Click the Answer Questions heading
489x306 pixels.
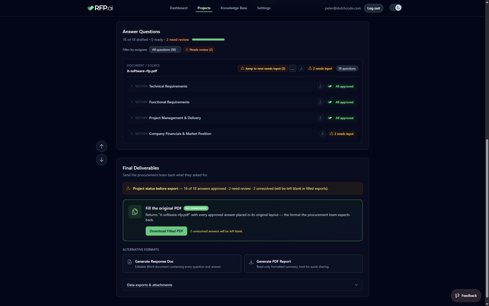pyautogui.click(x=141, y=32)
